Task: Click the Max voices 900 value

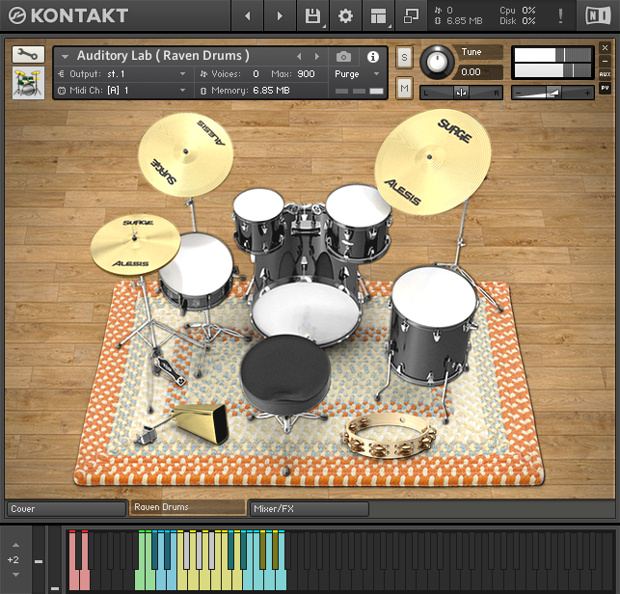Action: (306, 74)
